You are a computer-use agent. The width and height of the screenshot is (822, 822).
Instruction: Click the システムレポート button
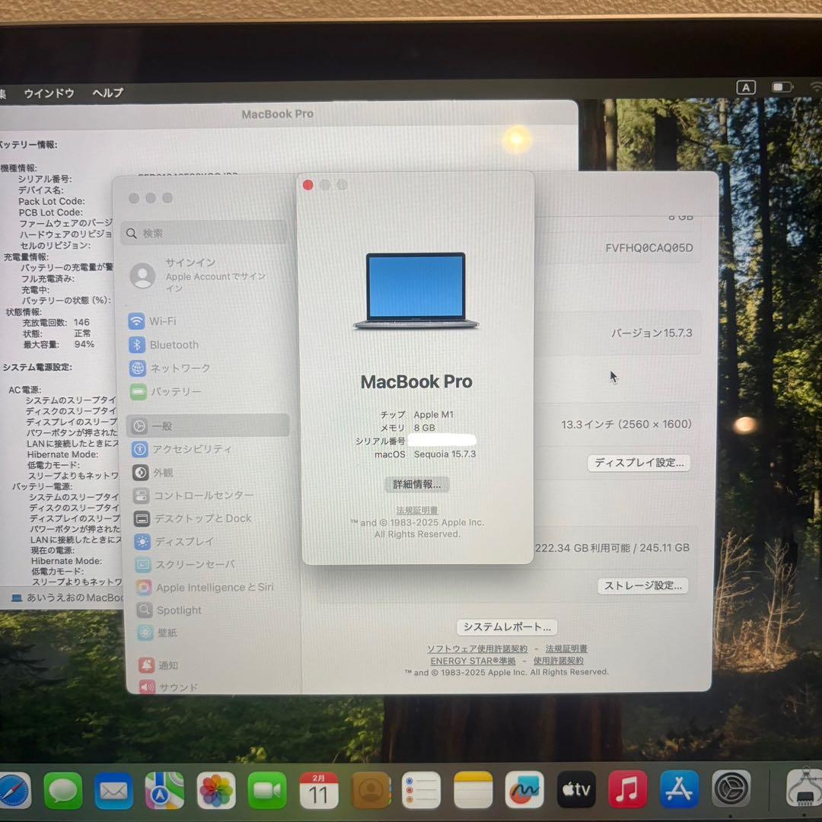[x=506, y=626]
